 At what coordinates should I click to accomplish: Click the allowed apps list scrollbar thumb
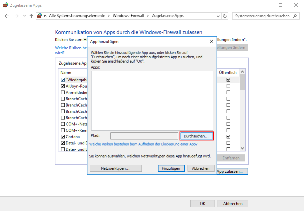[x=242, y=82]
